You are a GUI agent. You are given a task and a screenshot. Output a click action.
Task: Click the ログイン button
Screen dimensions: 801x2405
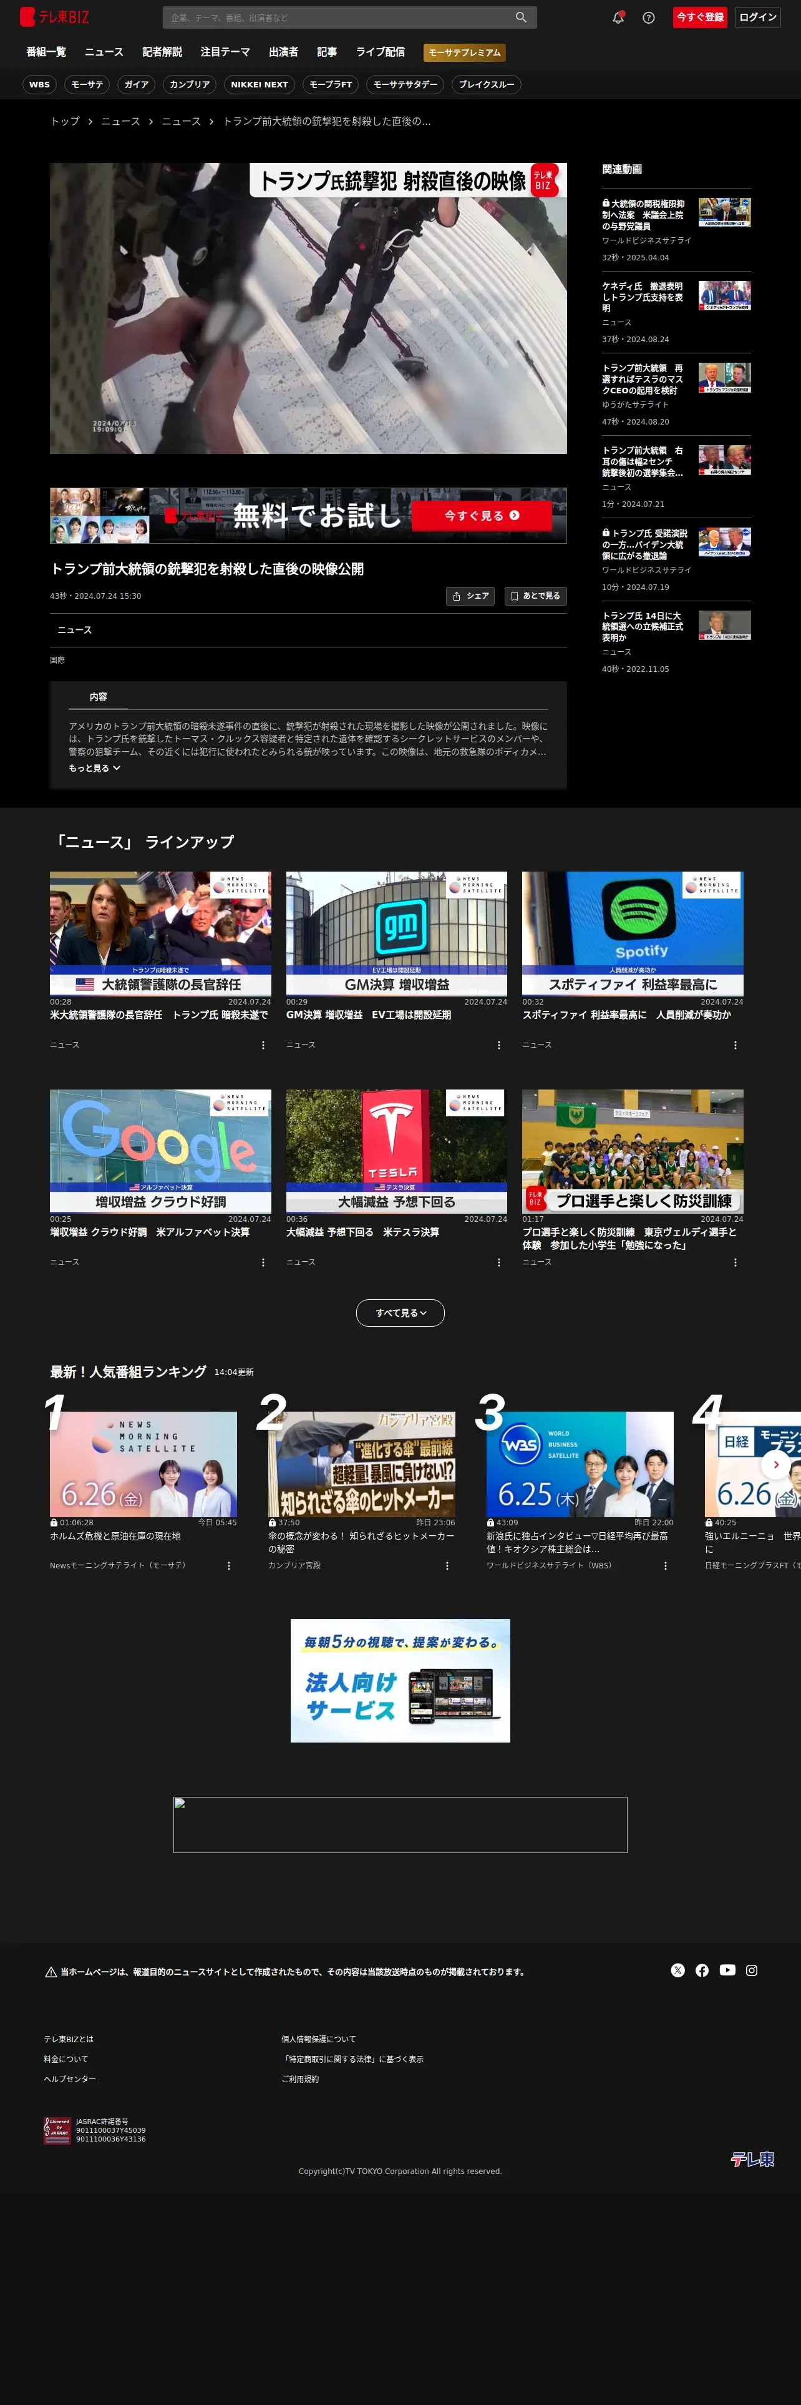pos(758,17)
